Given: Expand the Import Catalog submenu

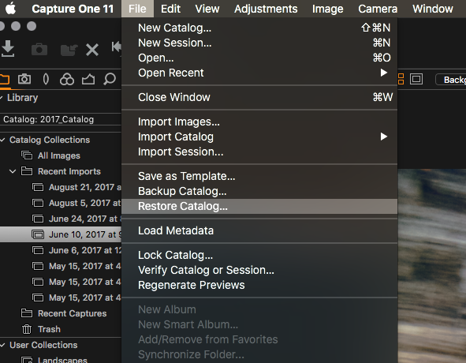Looking at the screenshot, I should pyautogui.click(x=259, y=137).
